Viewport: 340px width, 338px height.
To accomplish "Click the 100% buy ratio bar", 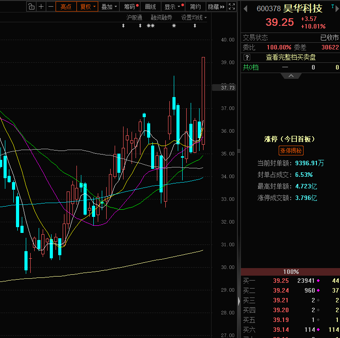I will pos(290,272).
